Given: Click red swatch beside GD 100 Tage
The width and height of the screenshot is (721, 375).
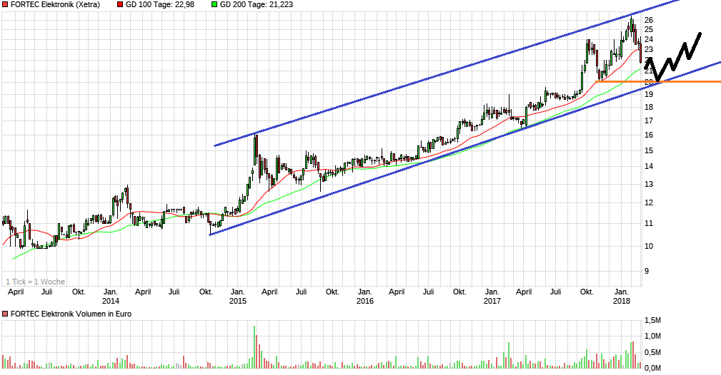Looking at the screenshot, I should pos(120,4).
